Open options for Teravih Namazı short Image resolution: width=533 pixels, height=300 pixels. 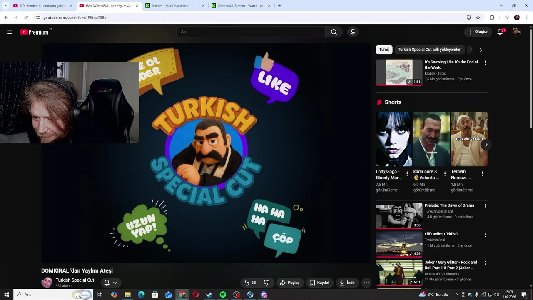point(482,174)
